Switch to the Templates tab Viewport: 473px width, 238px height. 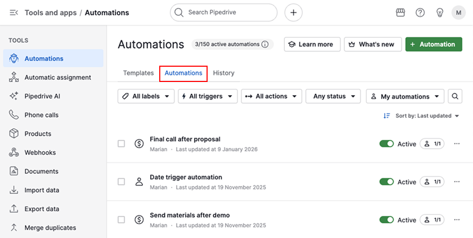coord(138,73)
